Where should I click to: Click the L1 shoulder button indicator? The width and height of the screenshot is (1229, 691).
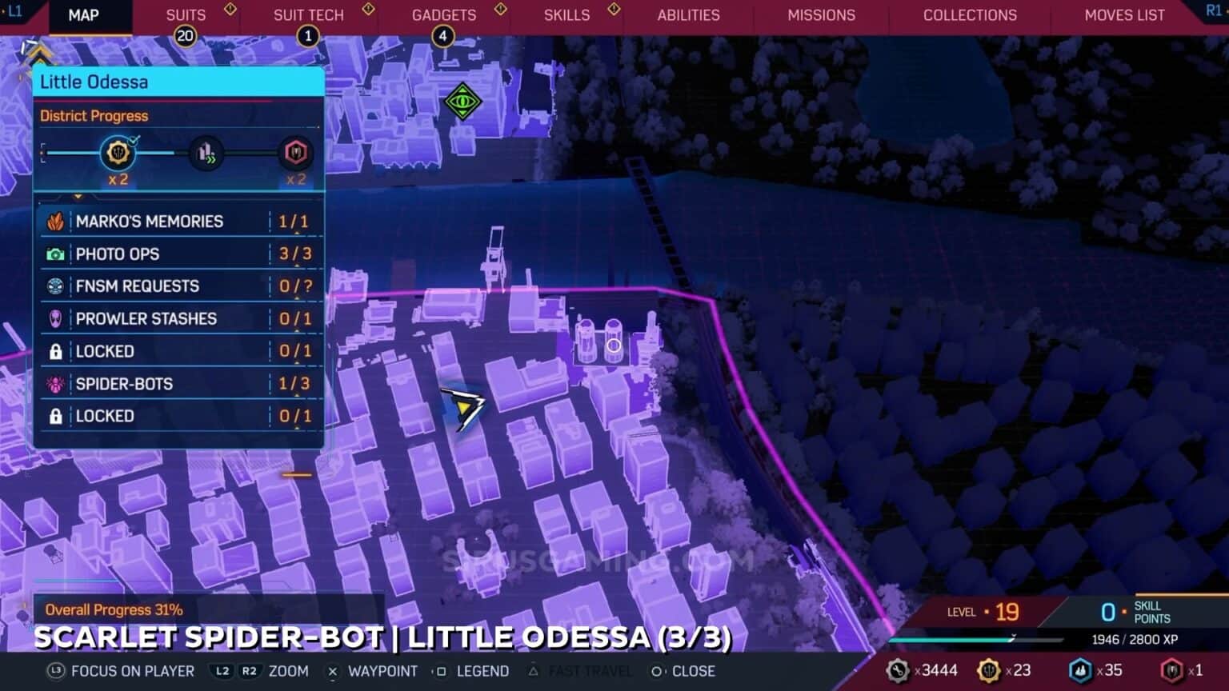pyautogui.click(x=14, y=11)
